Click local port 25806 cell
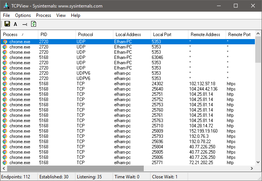This screenshot has width=262, height=181. coord(157,157)
